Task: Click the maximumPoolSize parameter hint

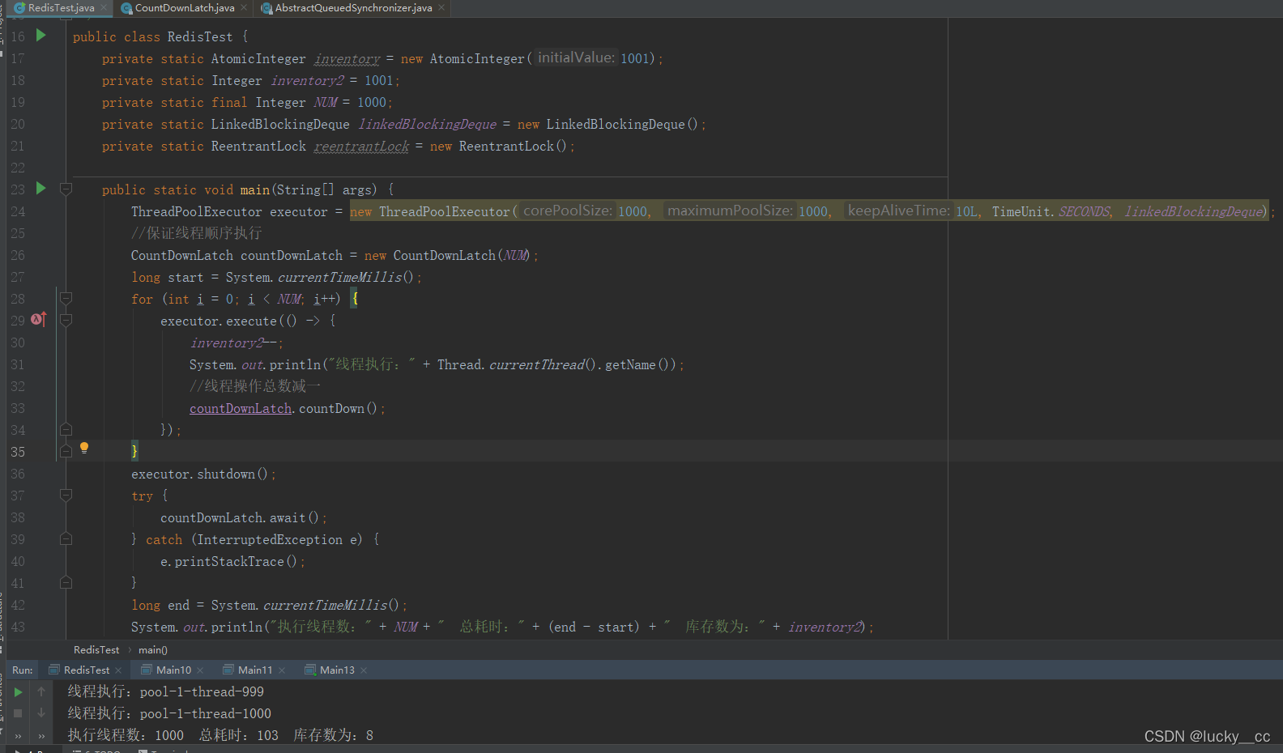Action: click(730, 211)
